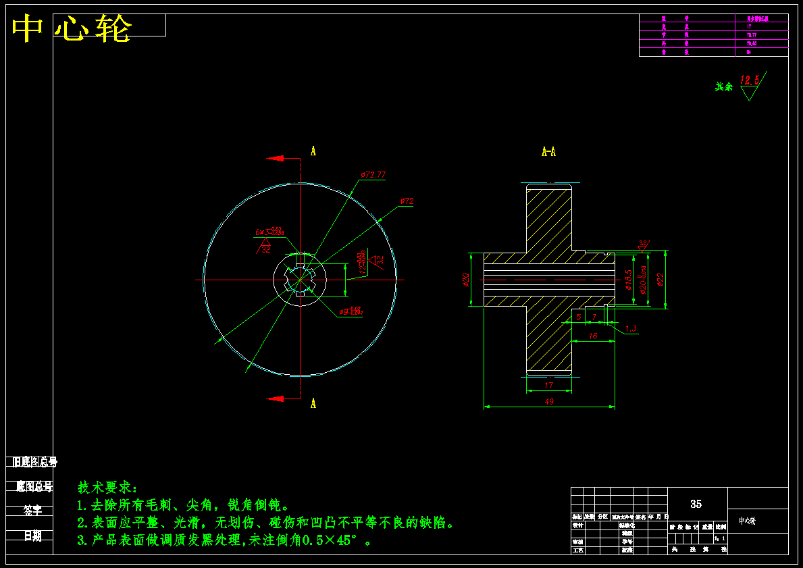Select the ø72.77 diameter dimension

[x=373, y=175]
